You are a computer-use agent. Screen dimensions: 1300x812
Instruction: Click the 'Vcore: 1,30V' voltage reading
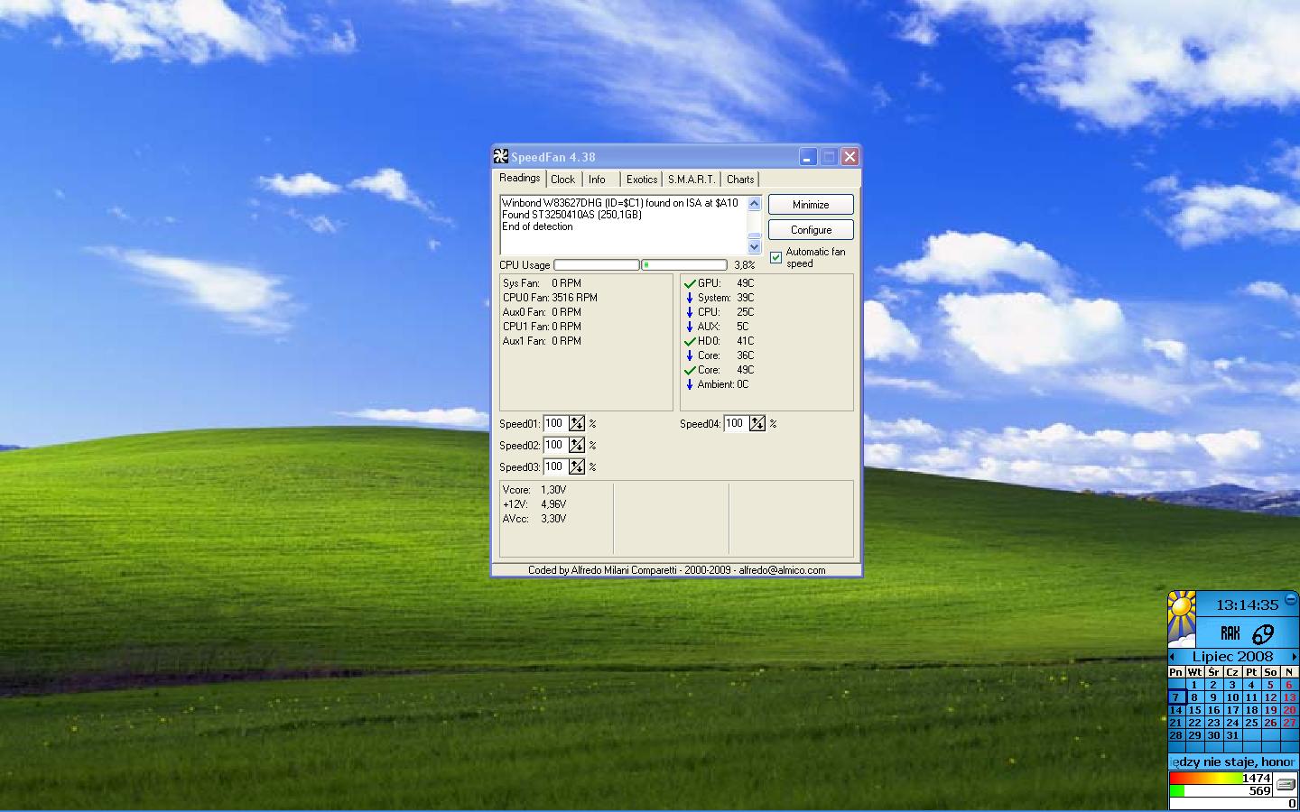point(534,490)
